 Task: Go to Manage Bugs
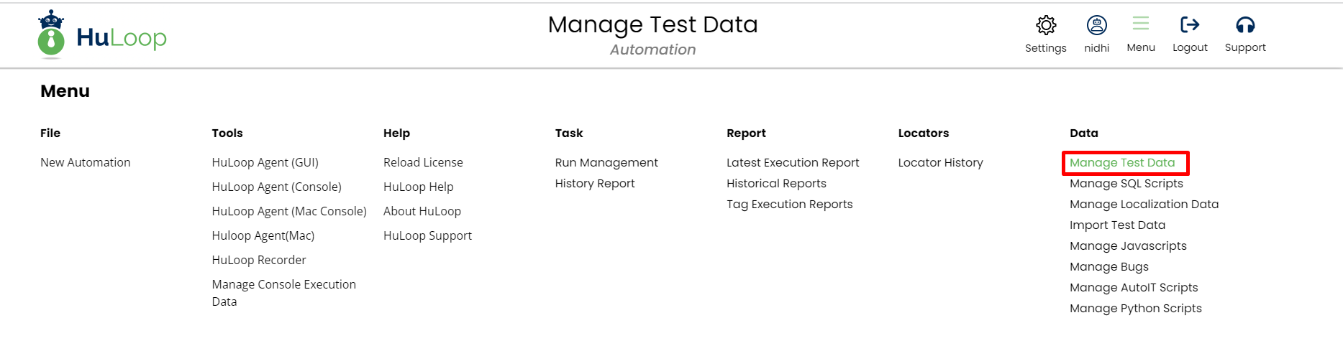coord(1108,267)
